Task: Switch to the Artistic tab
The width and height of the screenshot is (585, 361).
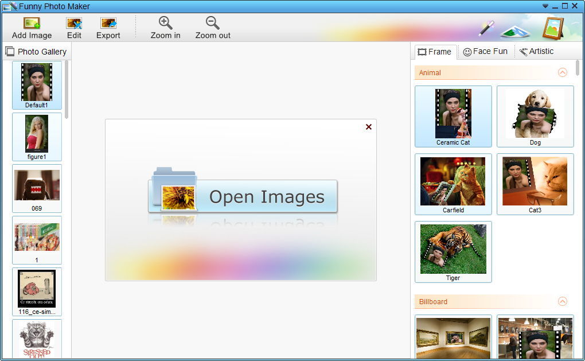Action: click(536, 52)
